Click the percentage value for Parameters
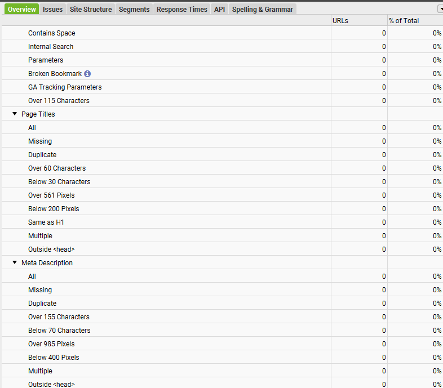This screenshot has height=388, width=443. (437, 60)
